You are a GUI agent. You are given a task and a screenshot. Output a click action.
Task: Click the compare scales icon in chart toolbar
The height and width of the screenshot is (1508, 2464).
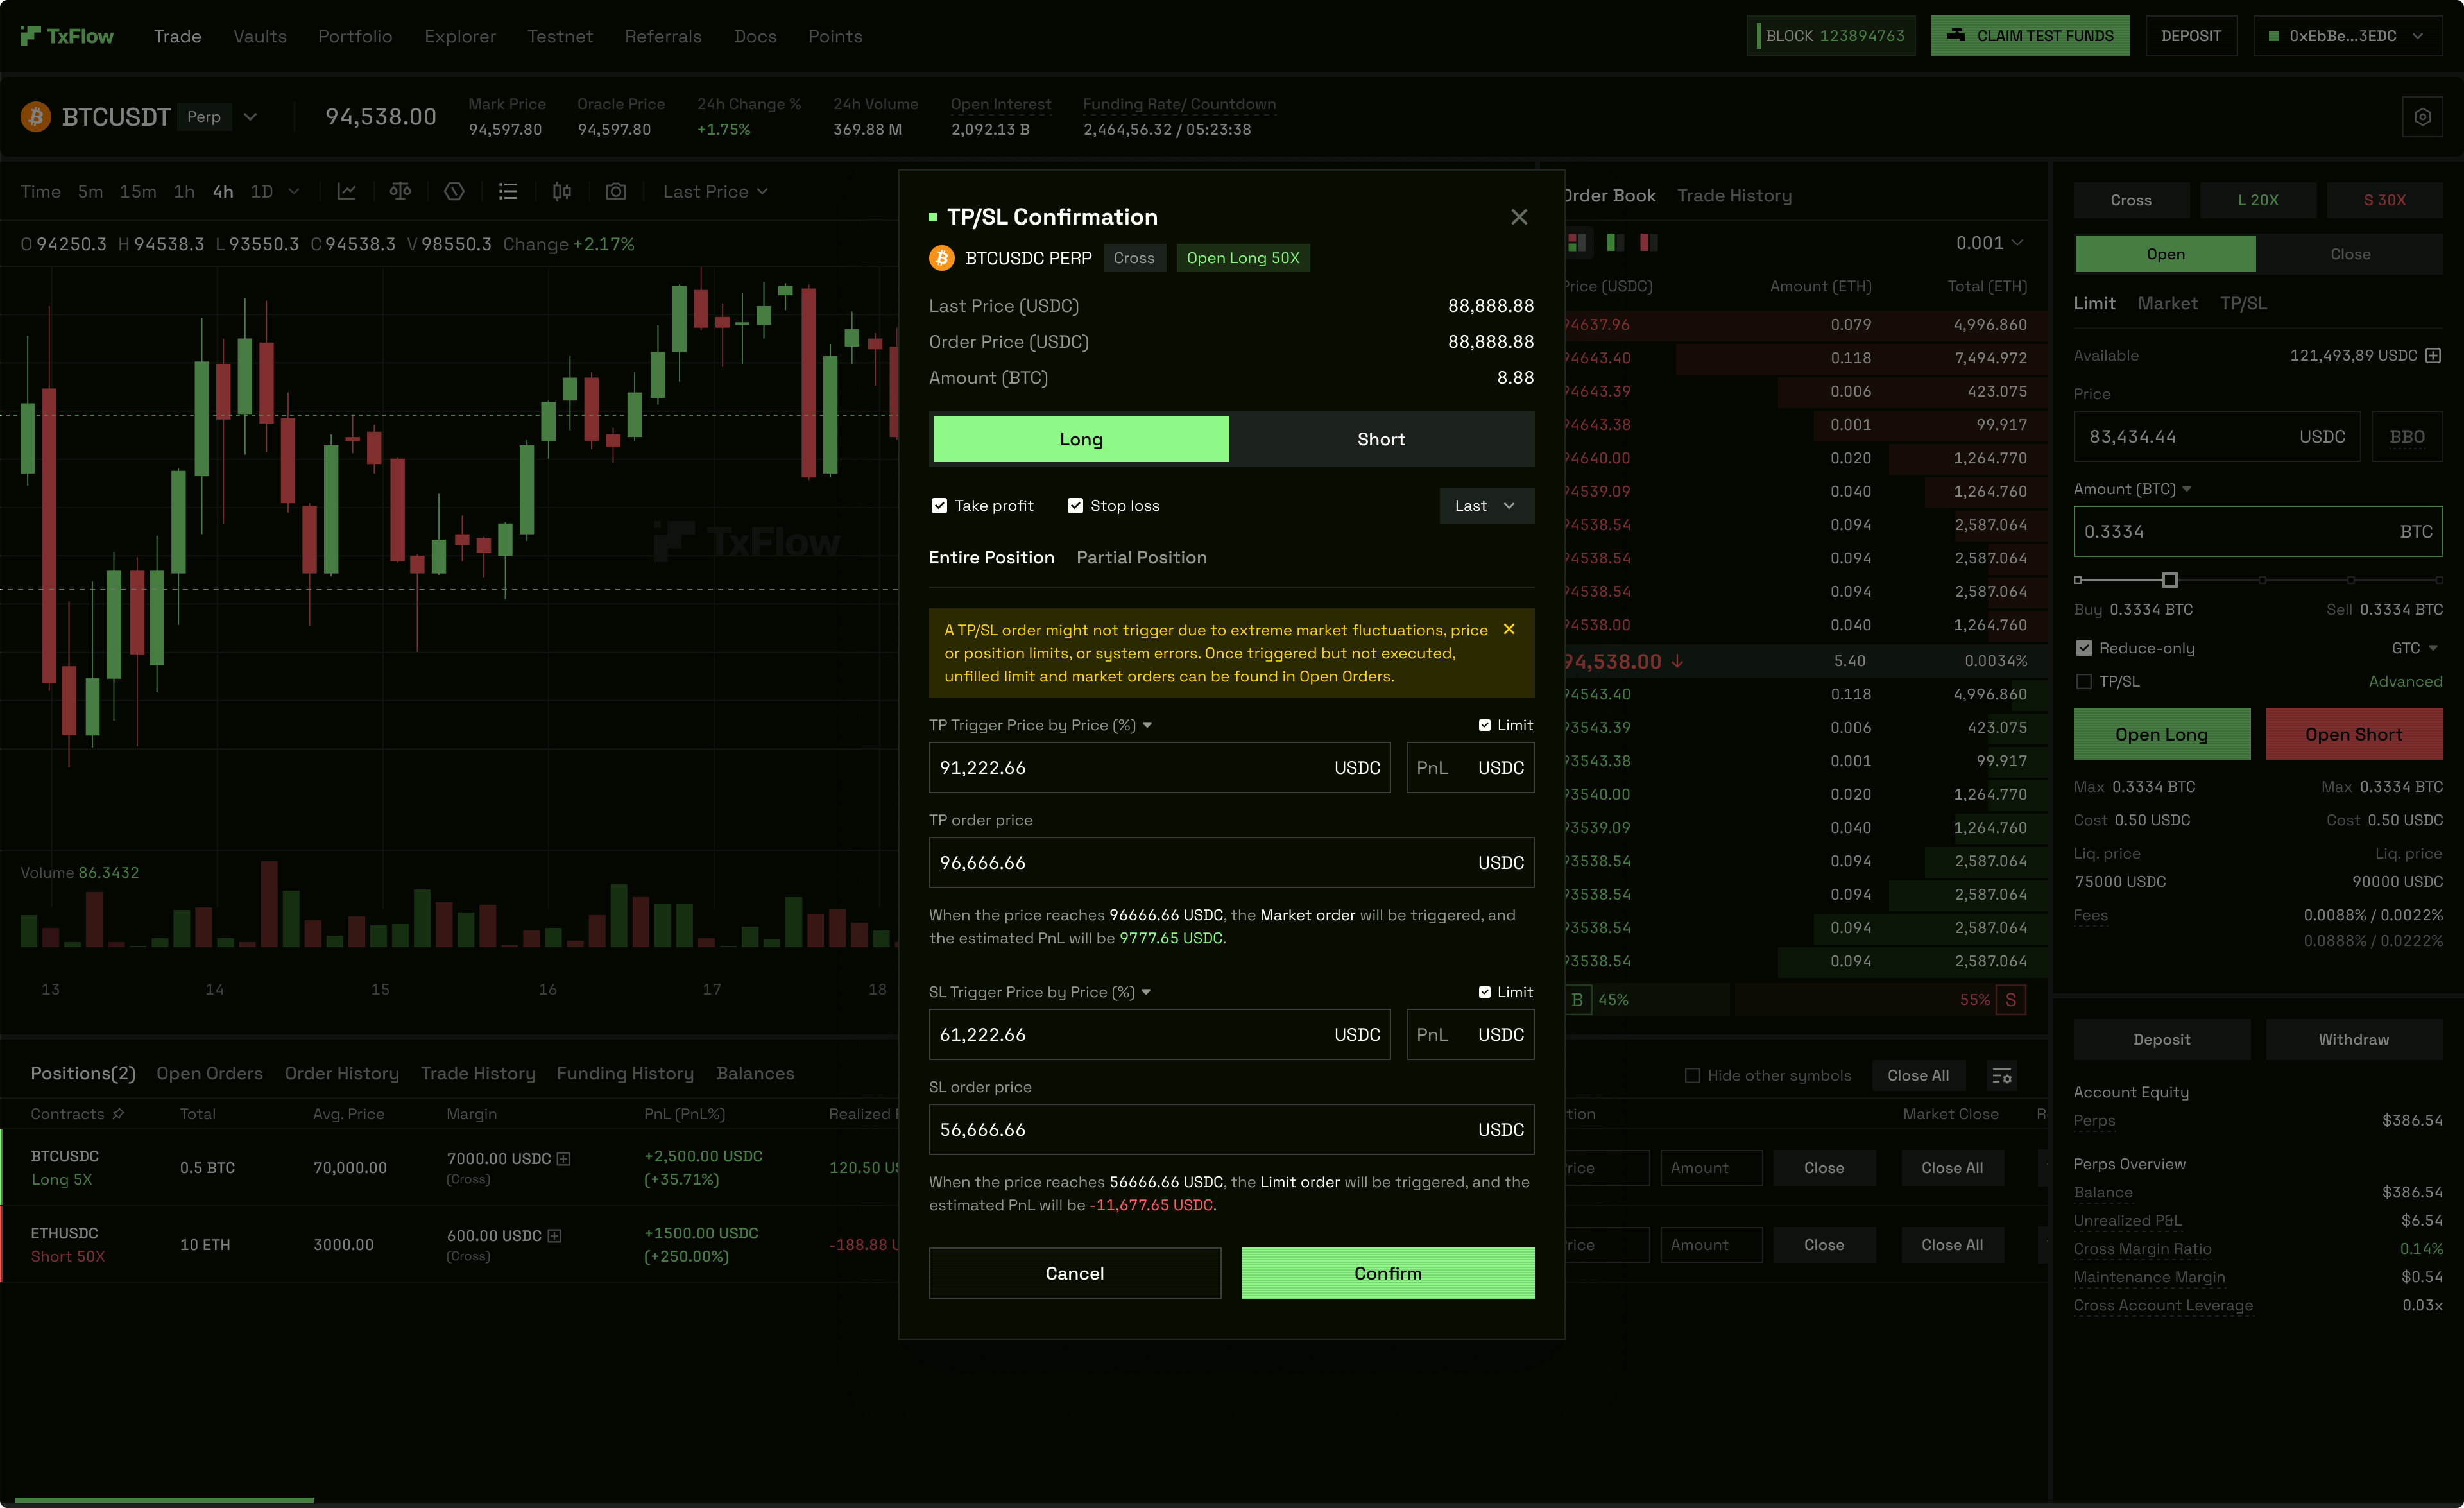point(401,191)
